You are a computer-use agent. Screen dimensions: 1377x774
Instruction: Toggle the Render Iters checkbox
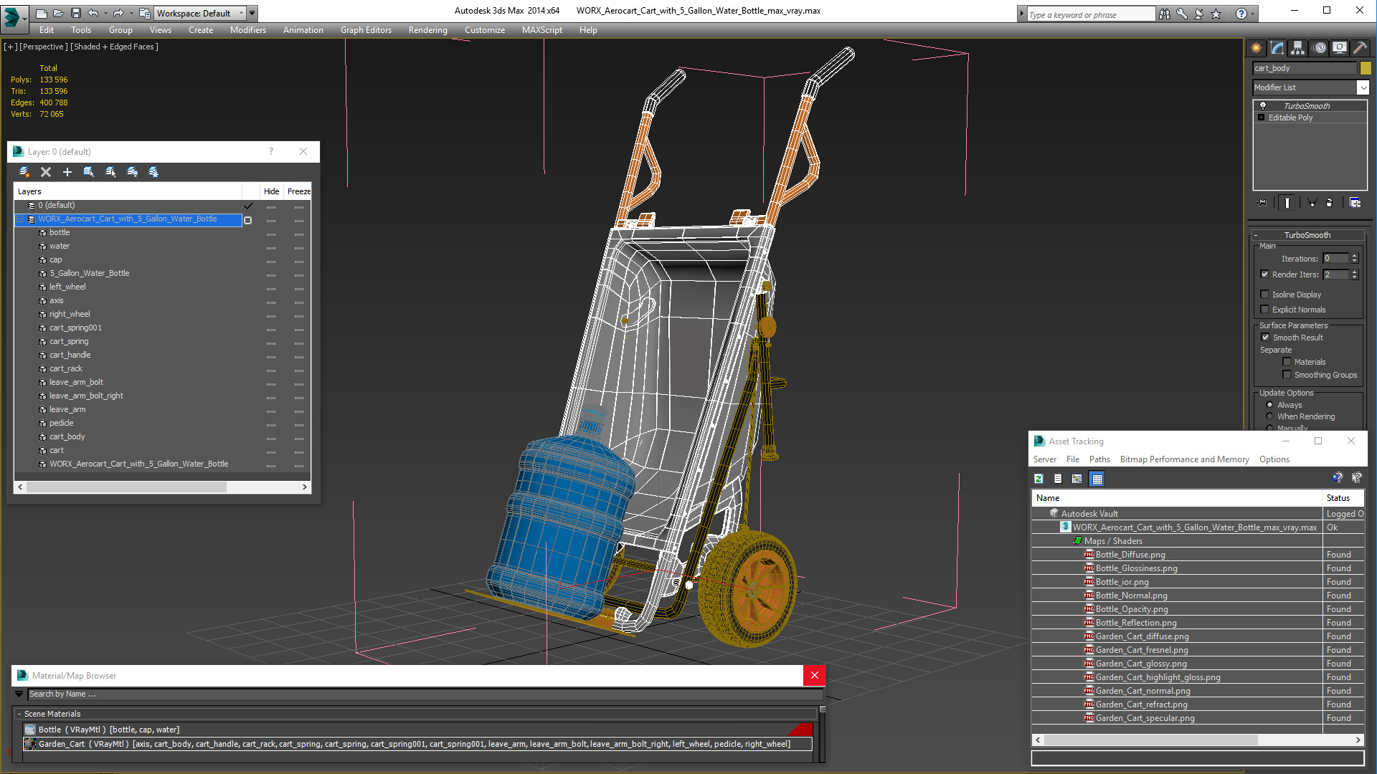click(x=1265, y=274)
